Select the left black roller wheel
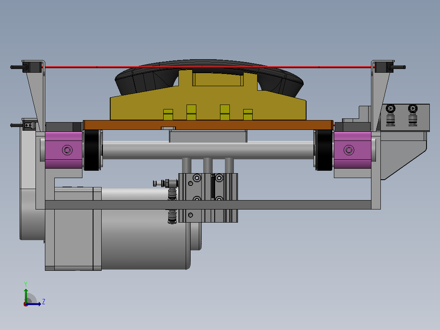 pyautogui.click(x=92, y=150)
